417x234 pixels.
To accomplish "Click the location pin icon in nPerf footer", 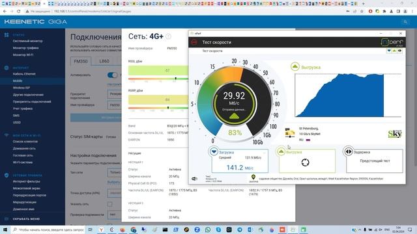I will tap(253, 177).
